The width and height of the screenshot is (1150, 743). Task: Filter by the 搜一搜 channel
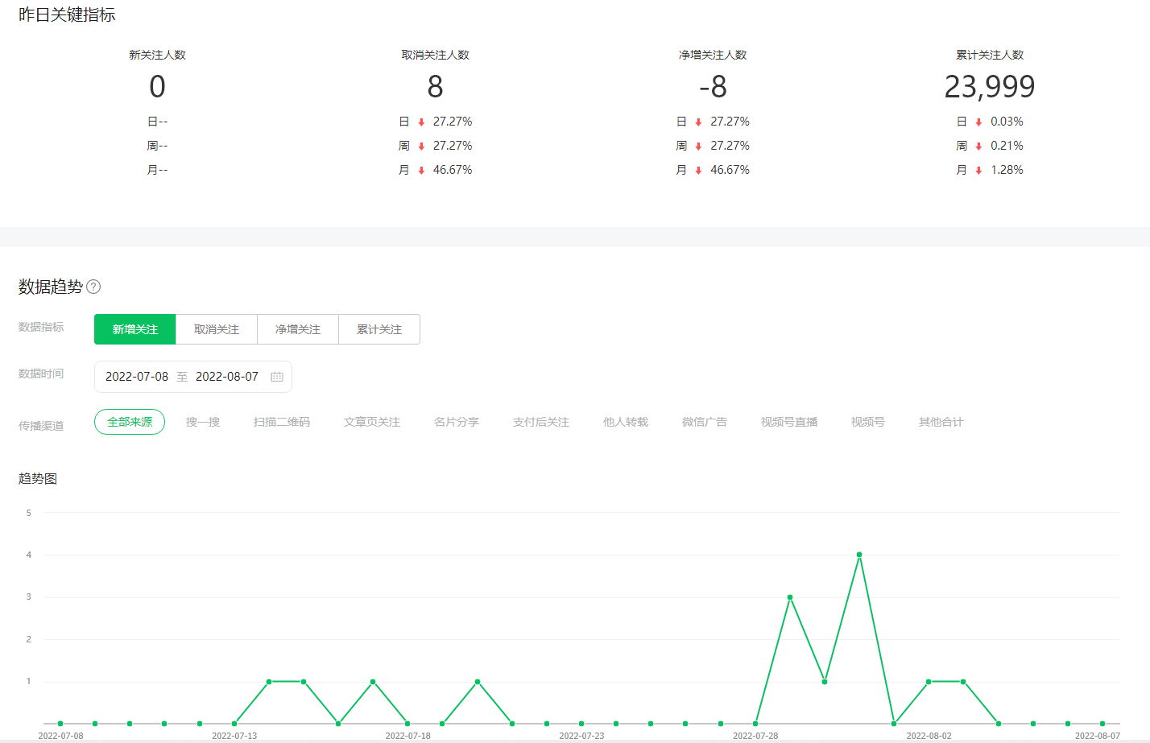pos(203,422)
